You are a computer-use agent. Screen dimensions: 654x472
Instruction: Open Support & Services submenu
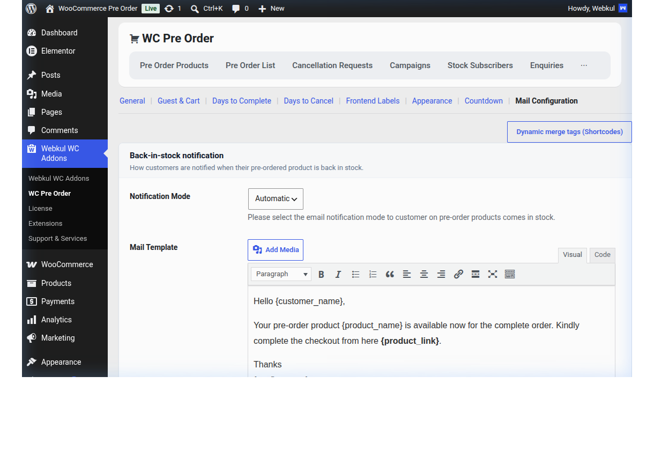pos(58,239)
